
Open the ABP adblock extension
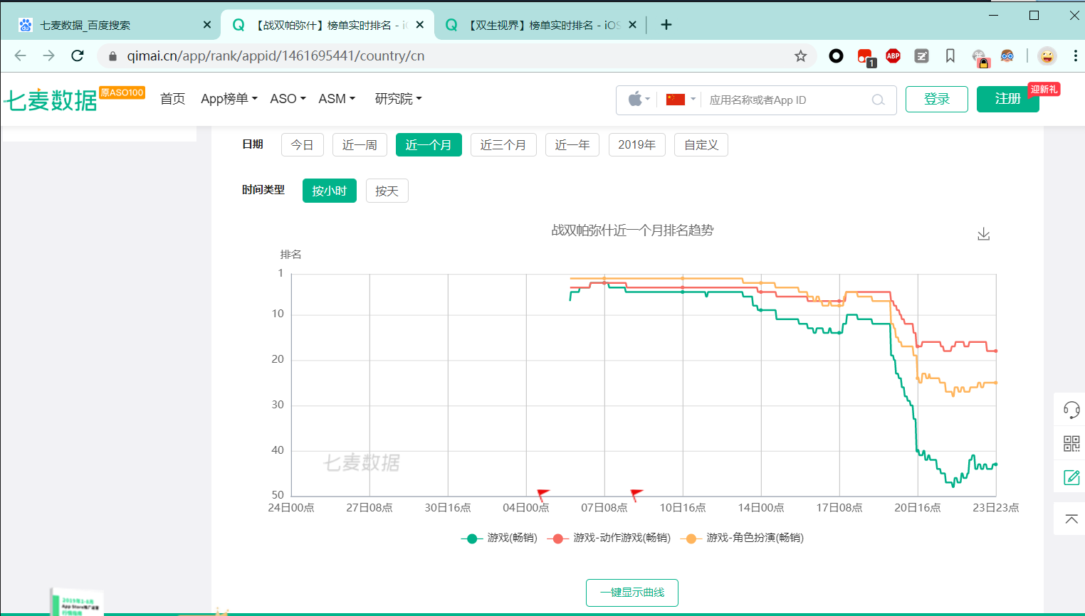pos(893,55)
